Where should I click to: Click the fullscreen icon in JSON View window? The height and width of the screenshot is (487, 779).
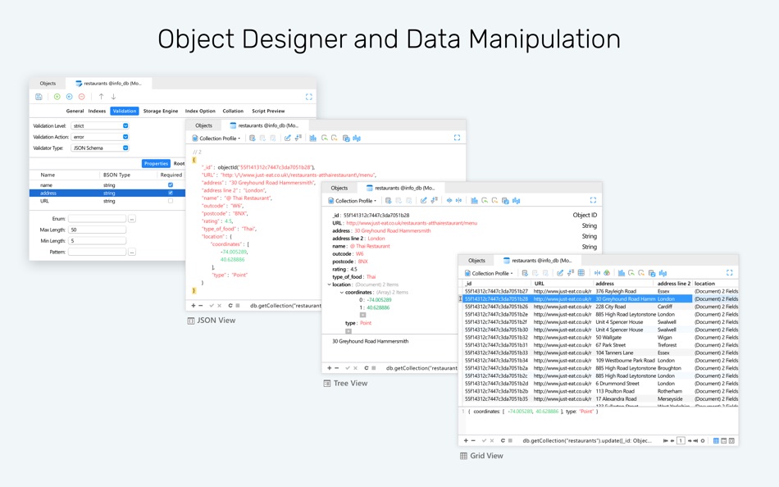click(457, 138)
